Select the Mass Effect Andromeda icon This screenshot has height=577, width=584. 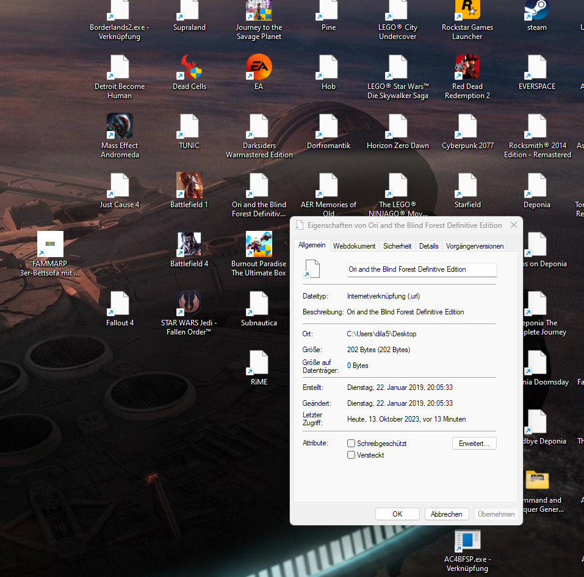120,126
